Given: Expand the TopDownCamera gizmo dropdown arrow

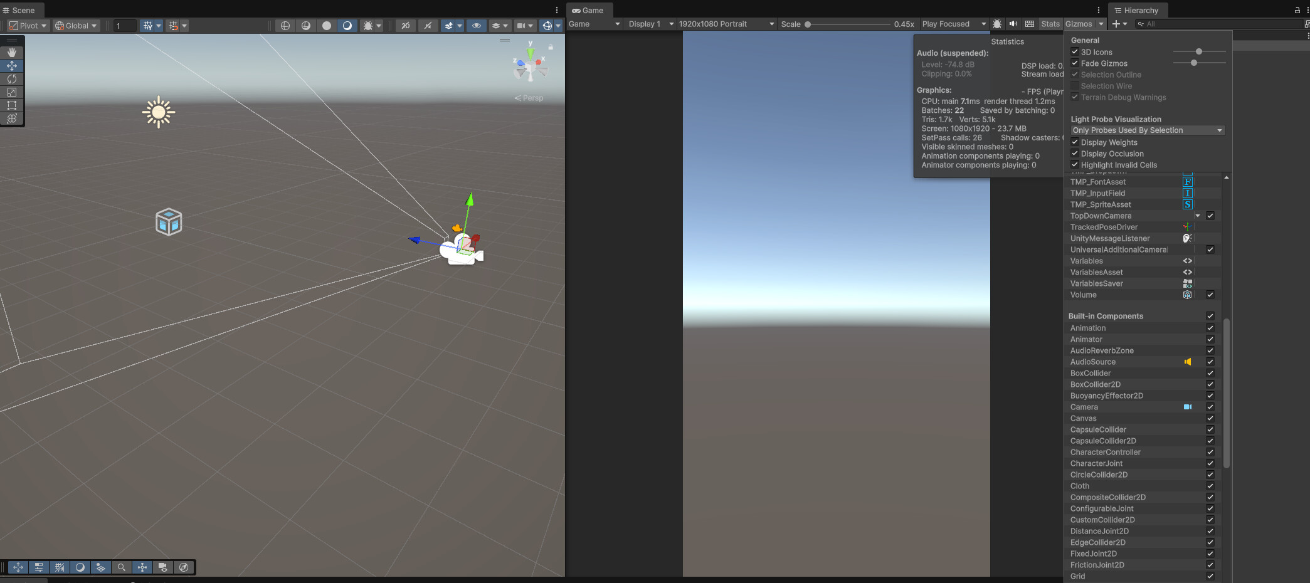Looking at the screenshot, I should click(1198, 216).
